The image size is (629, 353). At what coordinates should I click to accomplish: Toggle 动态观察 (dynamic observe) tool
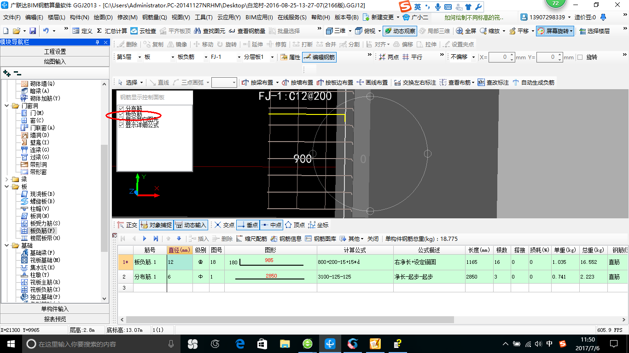pos(400,31)
